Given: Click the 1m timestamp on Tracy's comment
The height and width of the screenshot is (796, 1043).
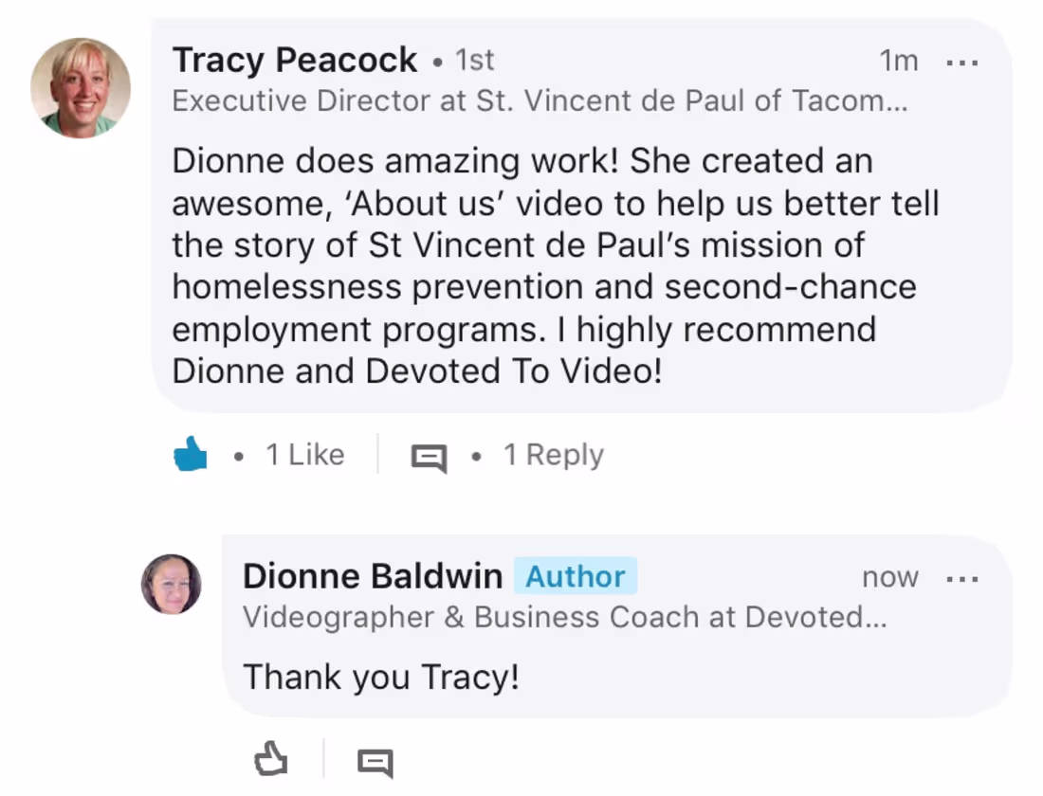Looking at the screenshot, I should [898, 62].
